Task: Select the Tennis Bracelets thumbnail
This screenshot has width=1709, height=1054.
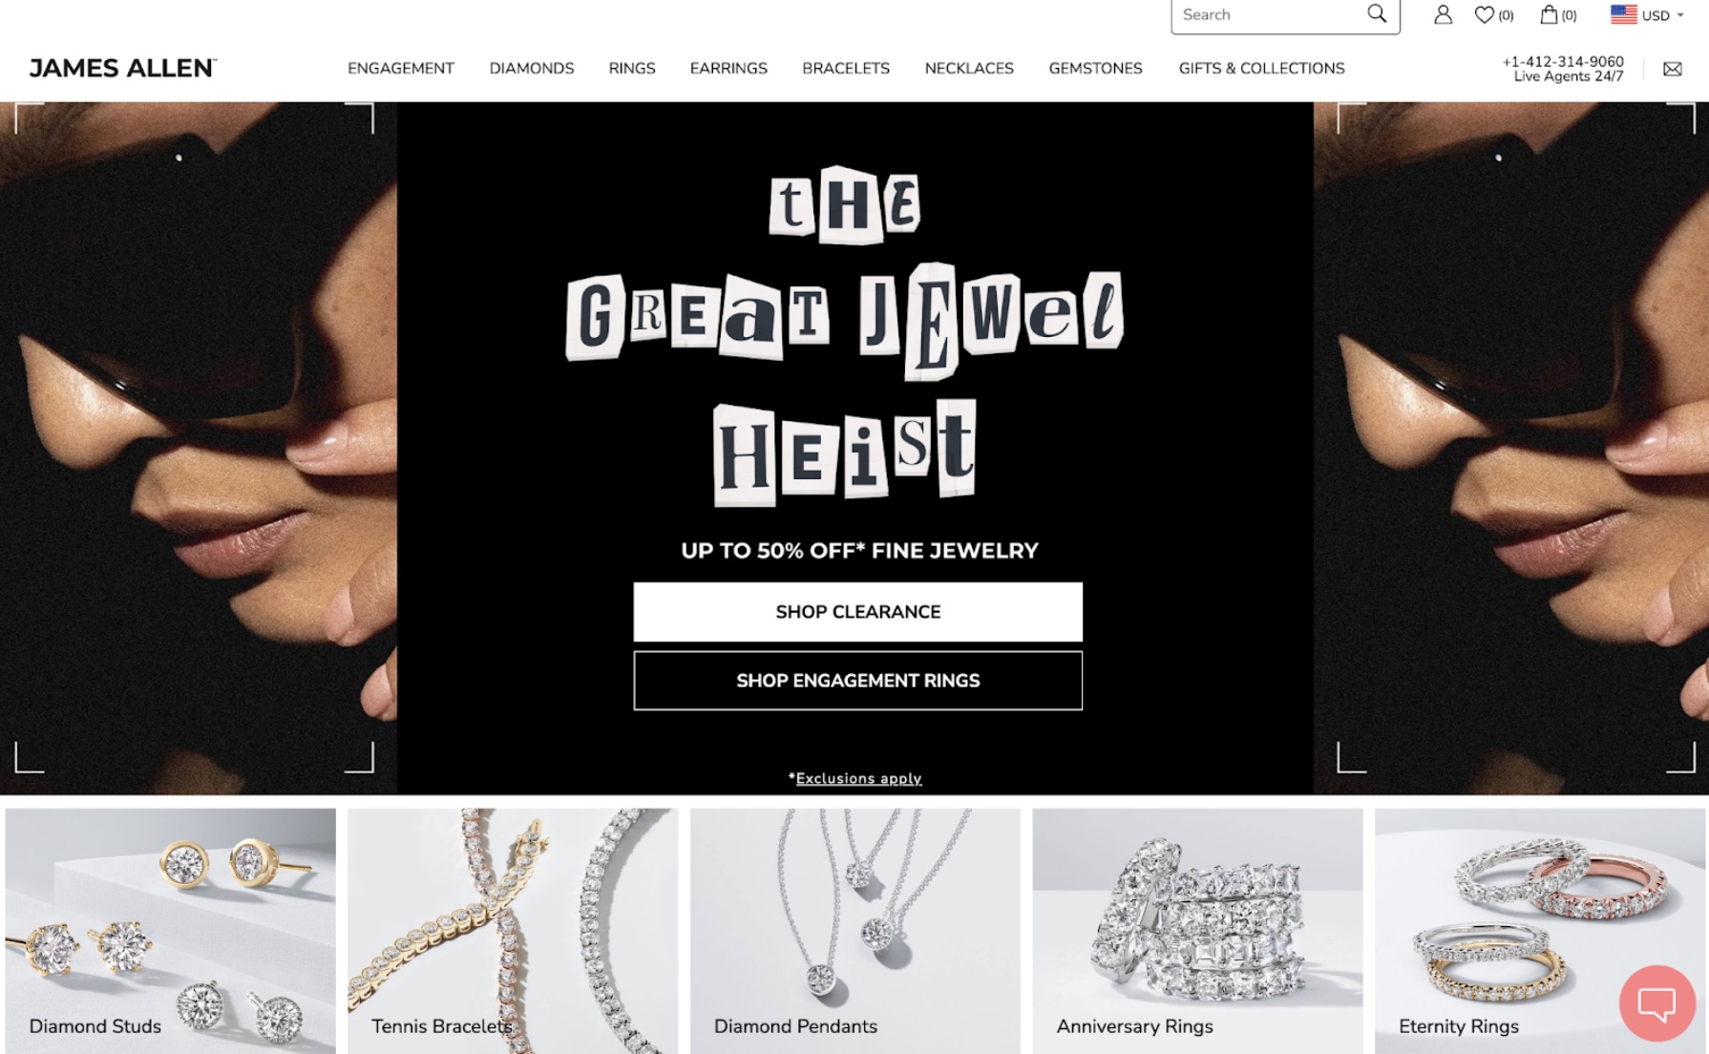Action: tap(513, 931)
